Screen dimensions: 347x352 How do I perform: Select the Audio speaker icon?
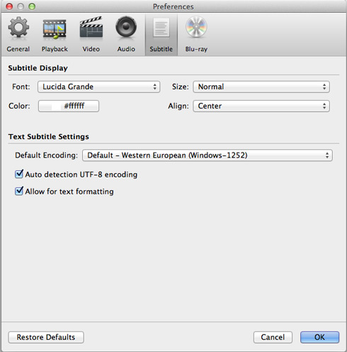(126, 26)
